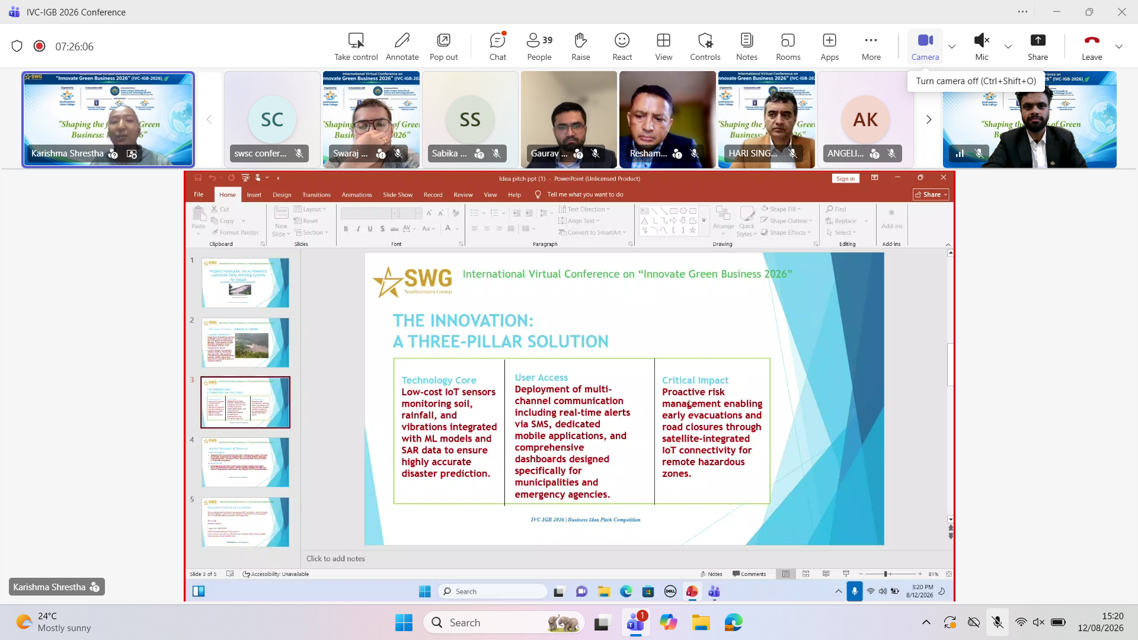Viewport: 1138px width, 640px height.
Task: Click to add notes area
Action: 624,558
